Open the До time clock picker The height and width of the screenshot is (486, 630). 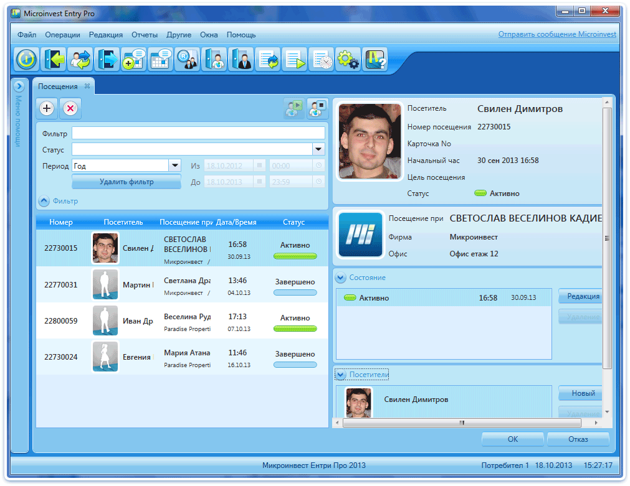(318, 182)
